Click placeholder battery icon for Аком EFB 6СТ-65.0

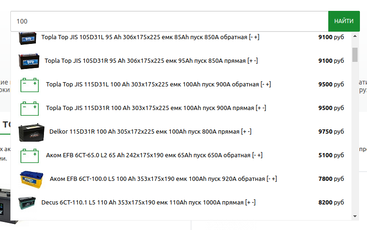29,155
